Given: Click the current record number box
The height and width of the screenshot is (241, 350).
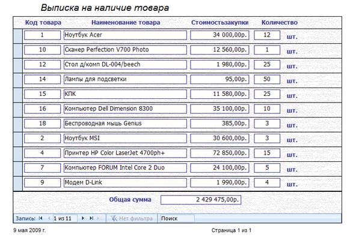Looking at the screenshot, I should pyautogui.click(x=65, y=219).
